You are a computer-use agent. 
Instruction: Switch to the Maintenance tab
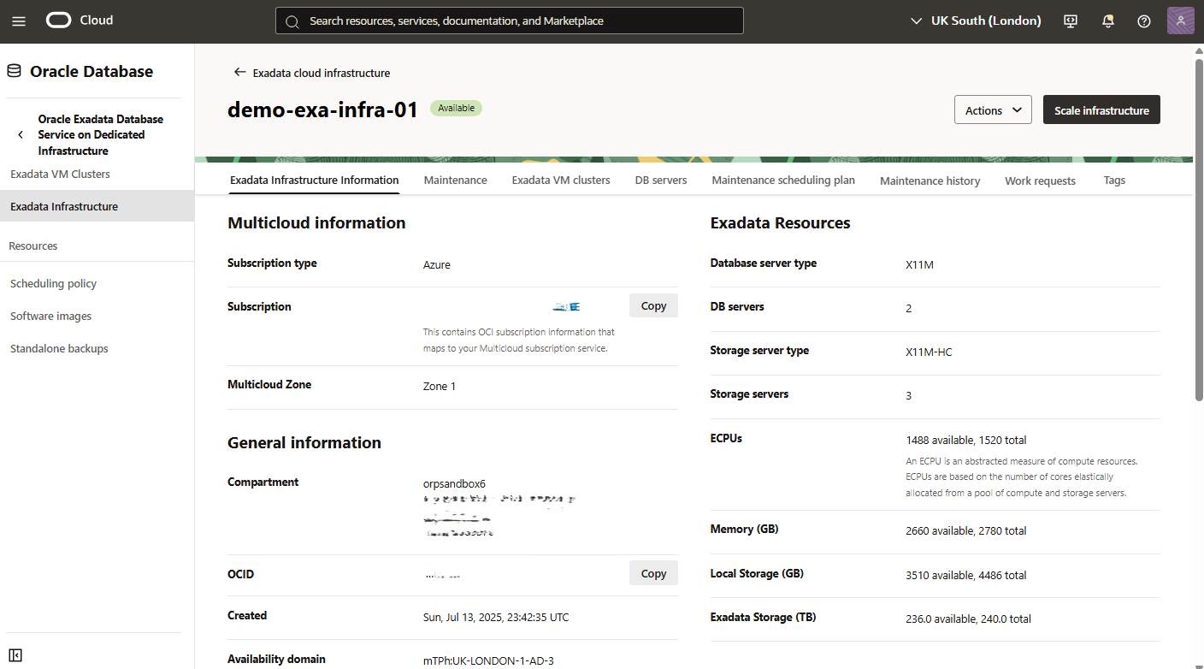455,180
